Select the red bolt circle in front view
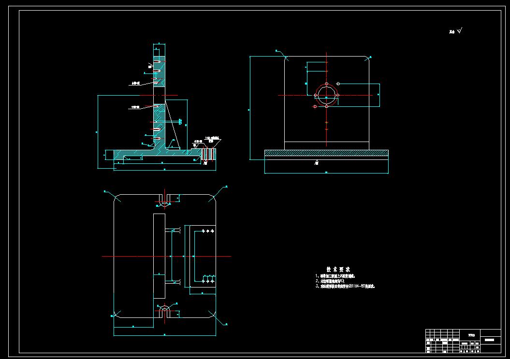This screenshot has height=359, width=510. 327,95
